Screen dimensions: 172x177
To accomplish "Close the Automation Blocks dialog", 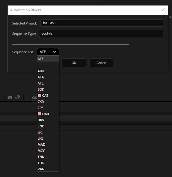I will (x=163, y=10).
